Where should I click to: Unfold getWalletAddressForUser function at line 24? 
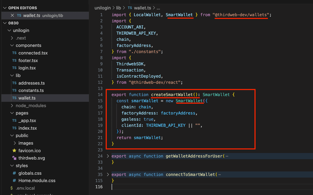(x=108, y=156)
